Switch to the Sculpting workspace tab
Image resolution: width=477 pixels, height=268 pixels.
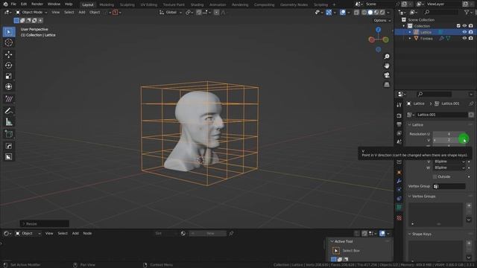[127, 5]
